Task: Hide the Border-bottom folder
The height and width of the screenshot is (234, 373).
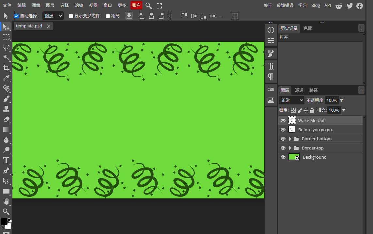Action: (283, 139)
